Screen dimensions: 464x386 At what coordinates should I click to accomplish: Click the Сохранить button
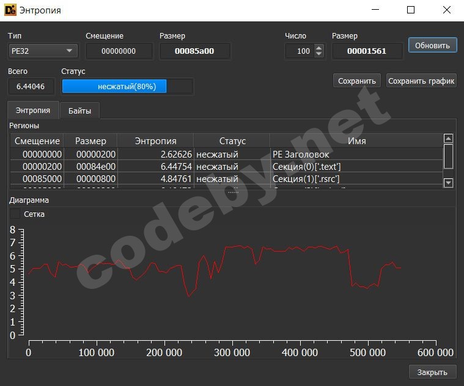357,81
